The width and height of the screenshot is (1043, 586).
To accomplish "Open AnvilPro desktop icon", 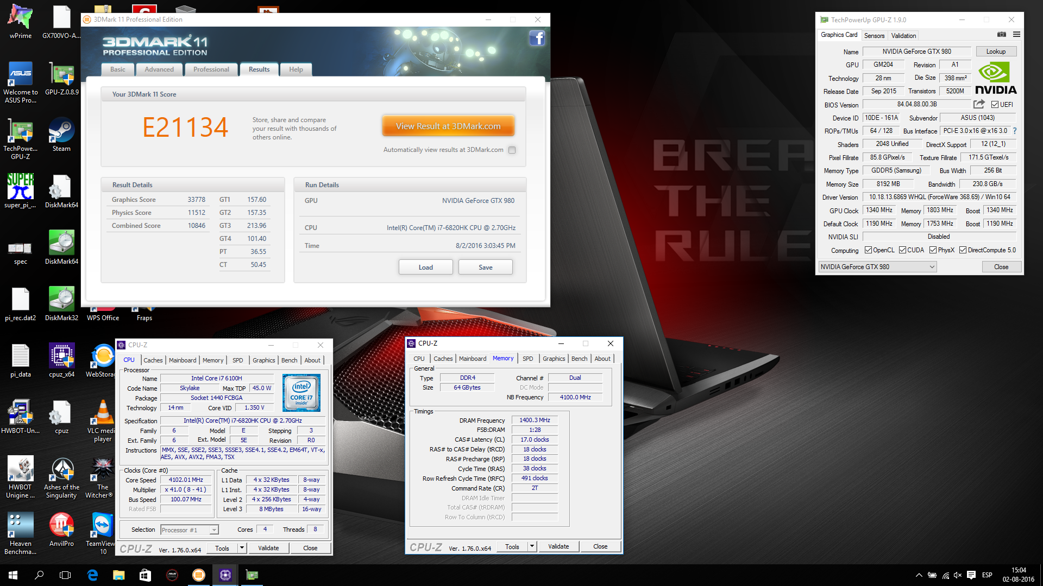I will 61,530.
